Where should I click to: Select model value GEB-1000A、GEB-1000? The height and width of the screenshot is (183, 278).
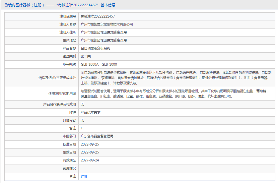(x=99, y=64)
